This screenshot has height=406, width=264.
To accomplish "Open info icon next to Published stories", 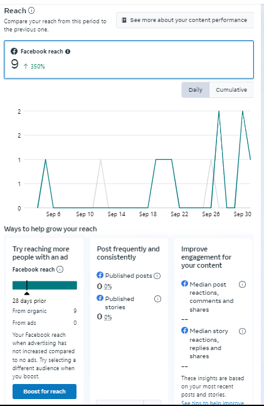I will (x=157, y=299).
